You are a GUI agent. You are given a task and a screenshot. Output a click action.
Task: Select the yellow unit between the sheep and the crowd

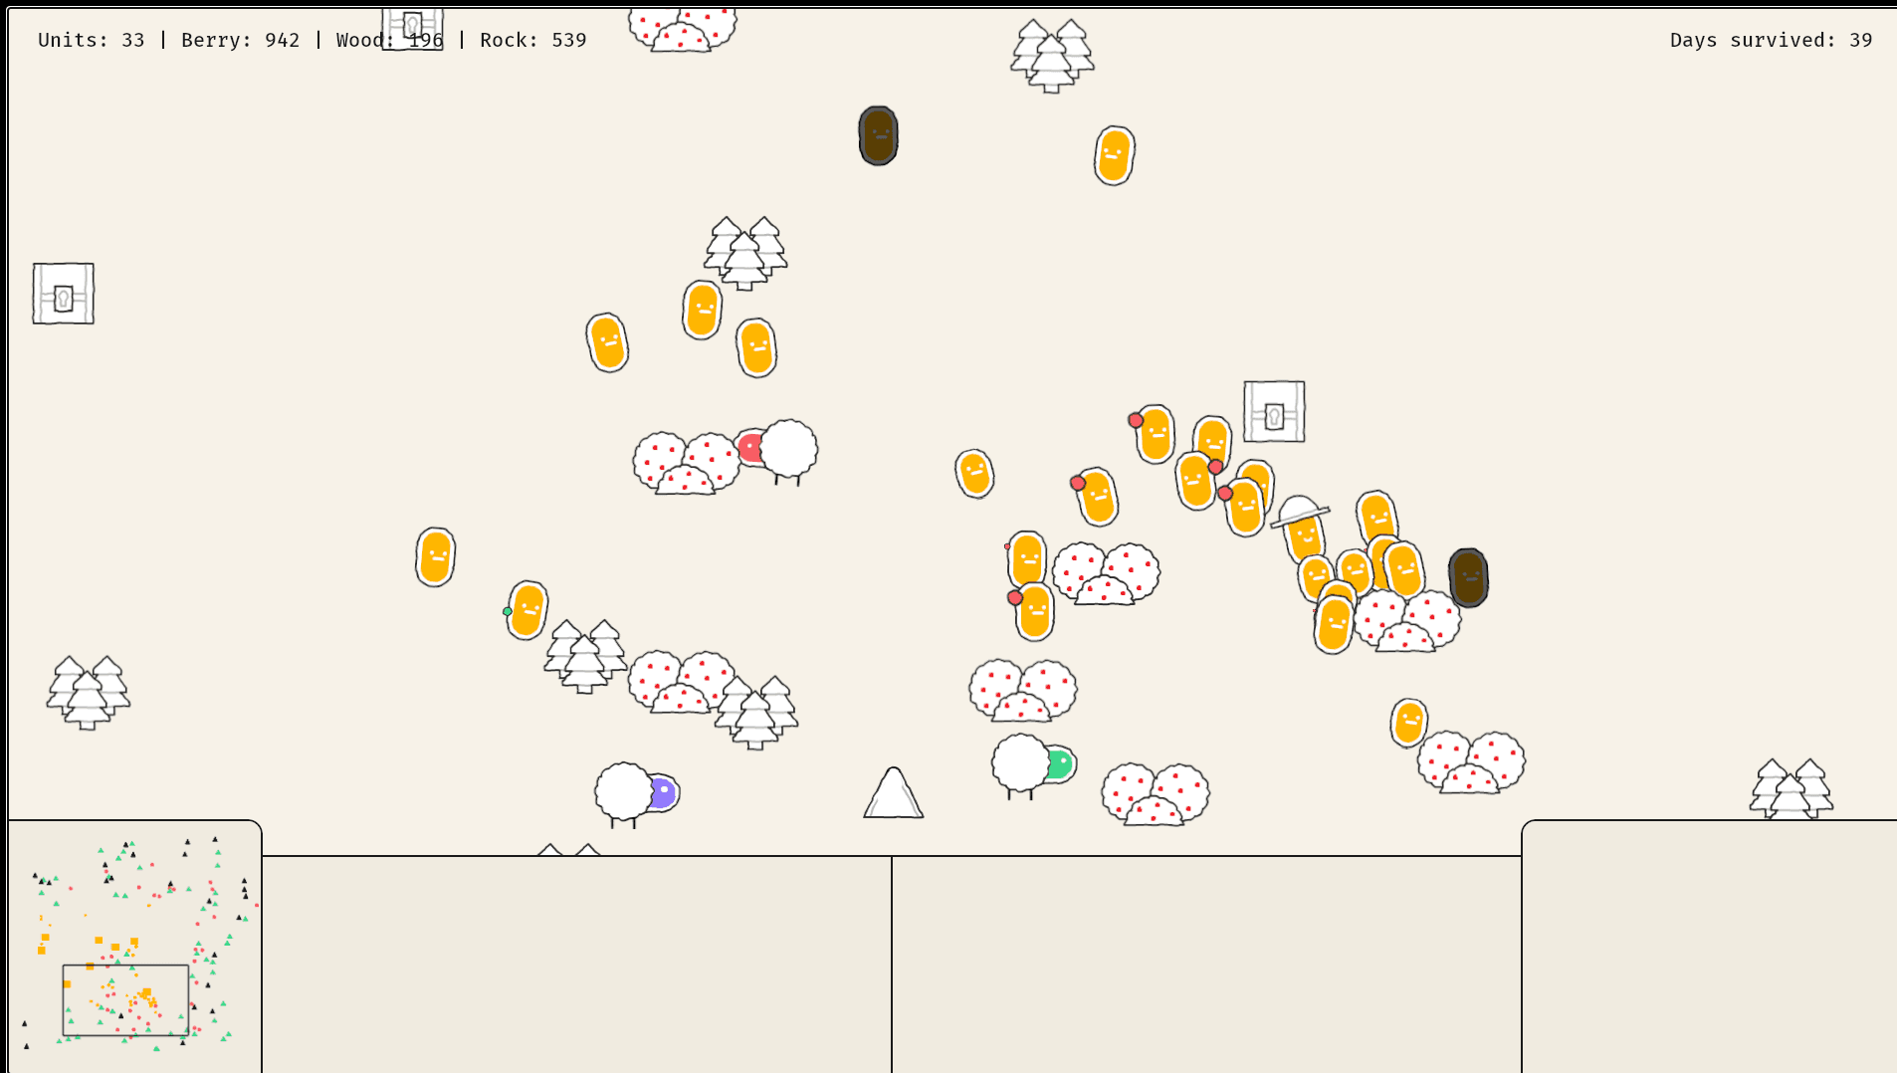tap(974, 473)
